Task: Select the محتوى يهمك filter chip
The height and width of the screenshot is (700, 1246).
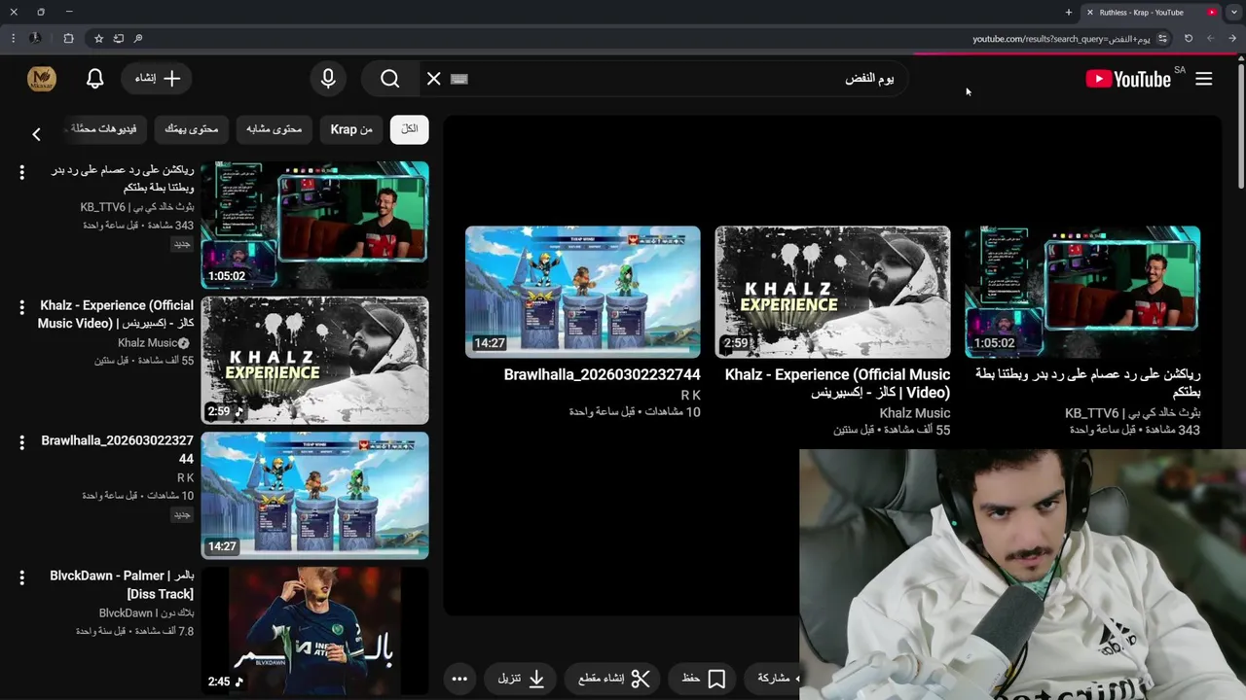Action: click(191, 128)
